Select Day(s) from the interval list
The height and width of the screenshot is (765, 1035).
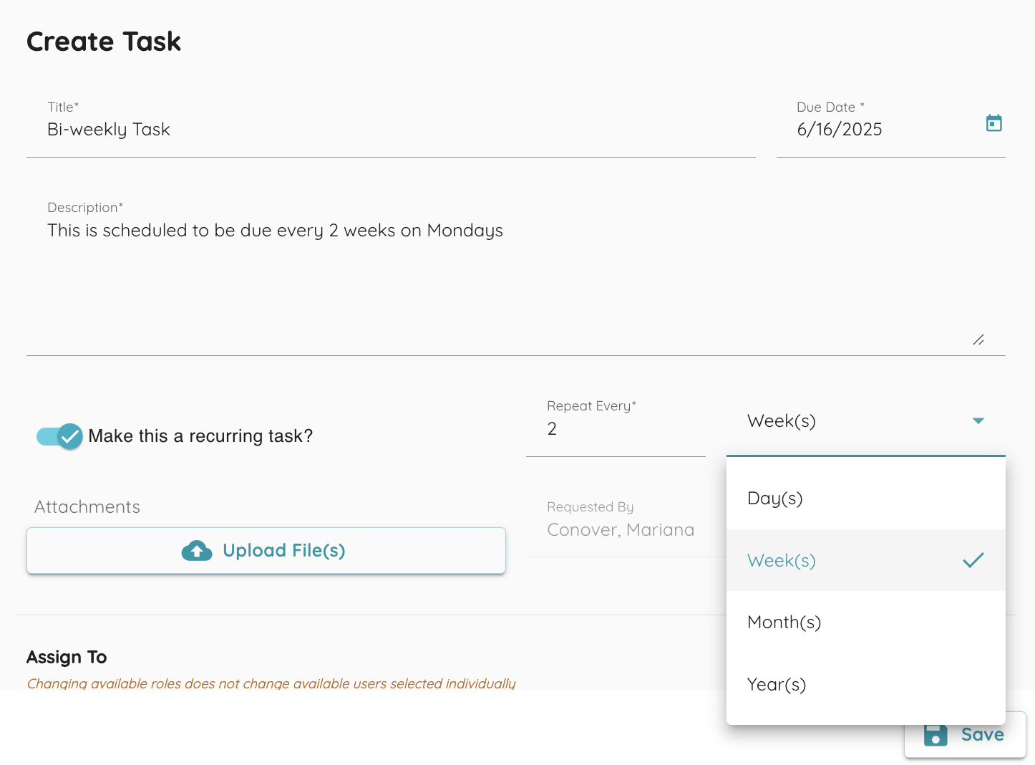(x=866, y=499)
